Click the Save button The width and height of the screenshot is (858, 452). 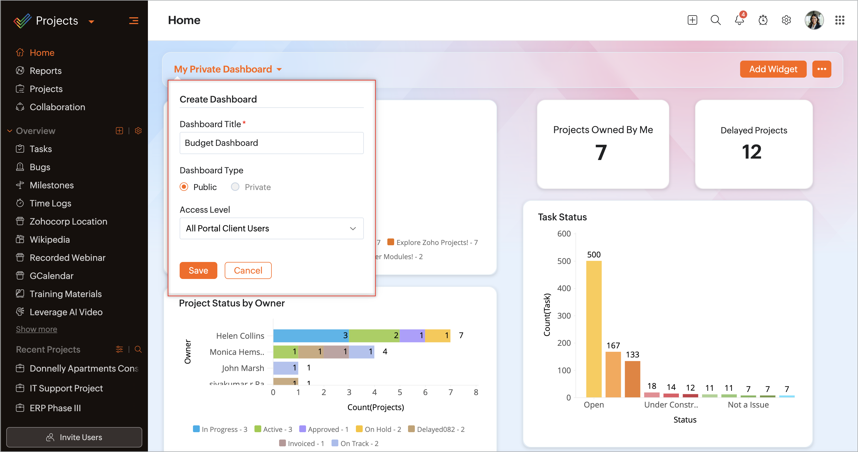198,270
